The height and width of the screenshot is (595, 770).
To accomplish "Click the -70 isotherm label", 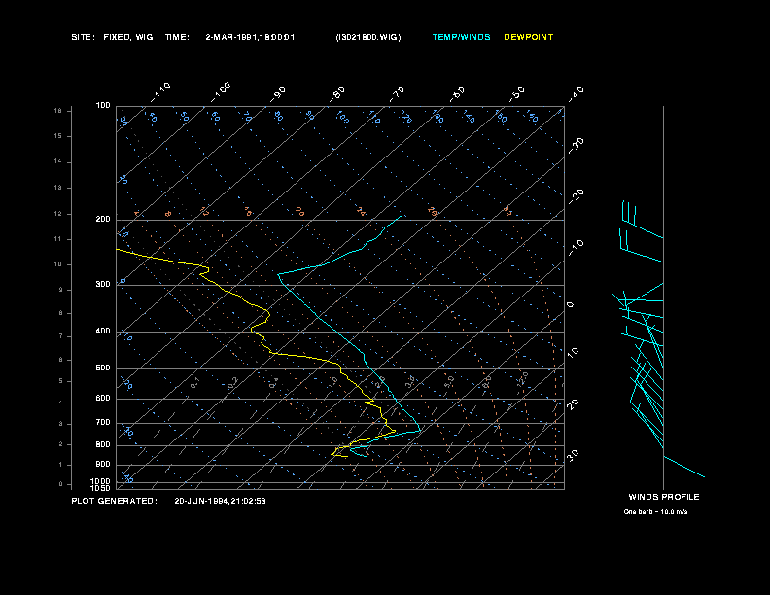I will click(x=397, y=94).
